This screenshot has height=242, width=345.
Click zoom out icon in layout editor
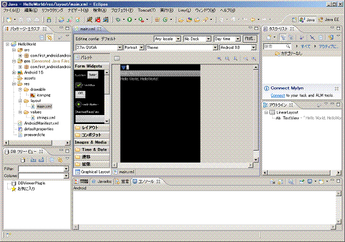(246, 58)
